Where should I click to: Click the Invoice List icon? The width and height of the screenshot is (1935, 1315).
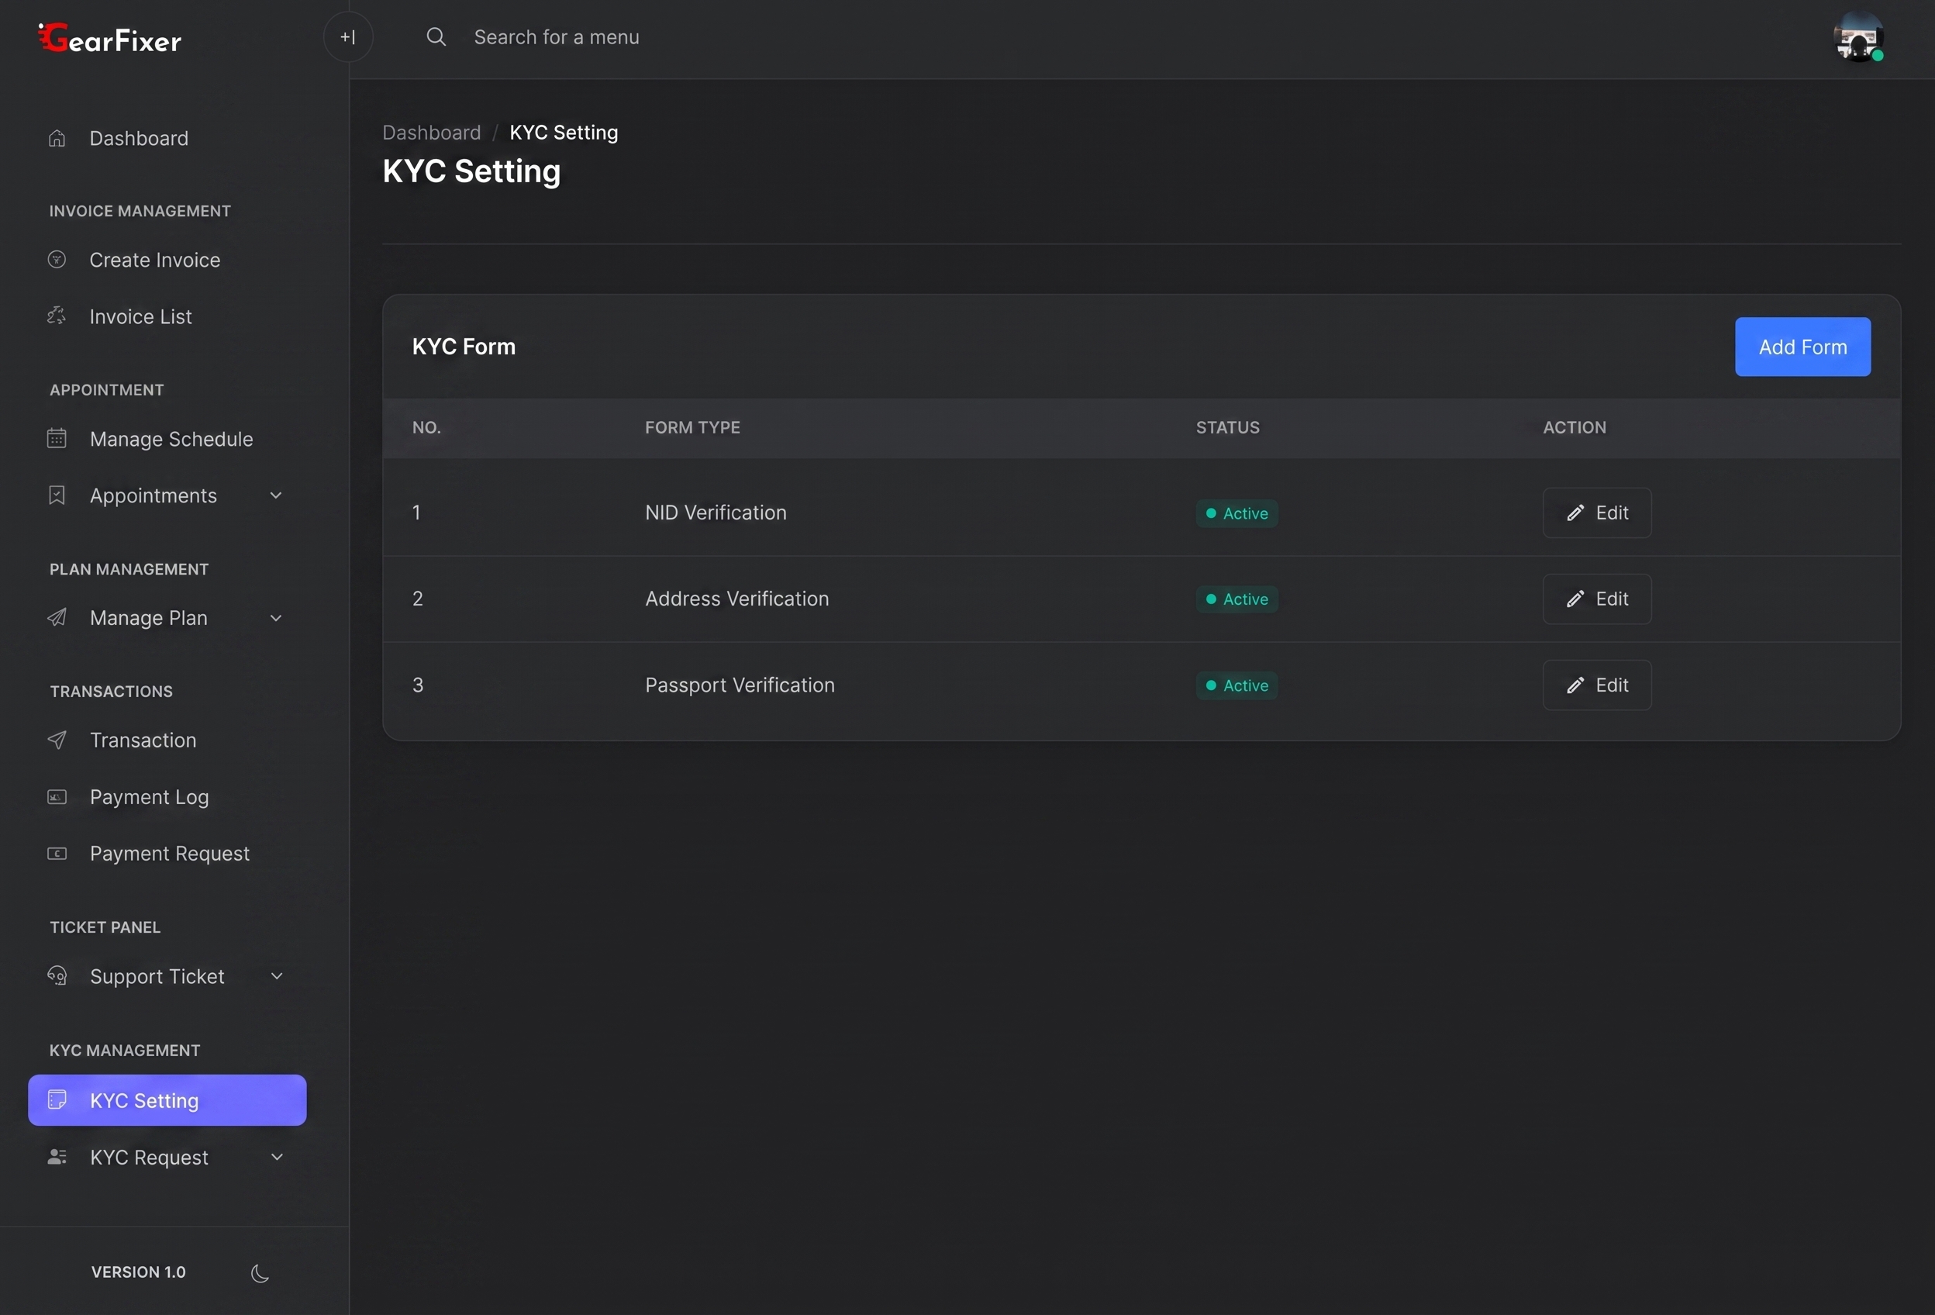57,316
